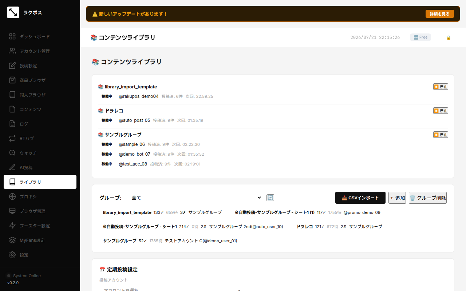This screenshot has height=291, width=466.
Task: Click the ライブラリ book icon in sidebar
Action: [12, 182]
